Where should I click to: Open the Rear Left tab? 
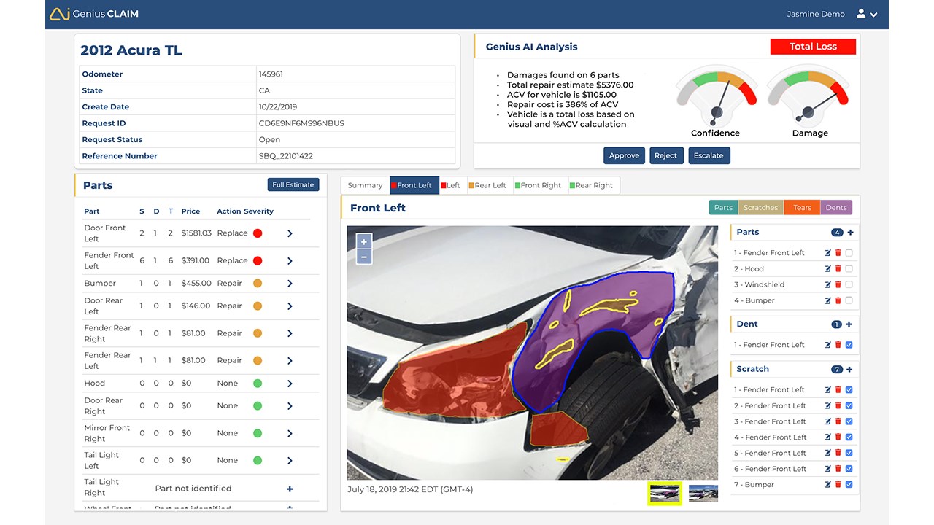(x=490, y=185)
